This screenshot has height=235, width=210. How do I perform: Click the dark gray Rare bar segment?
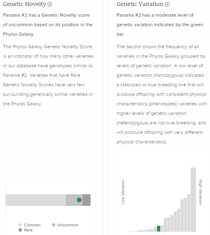tap(86, 200)
